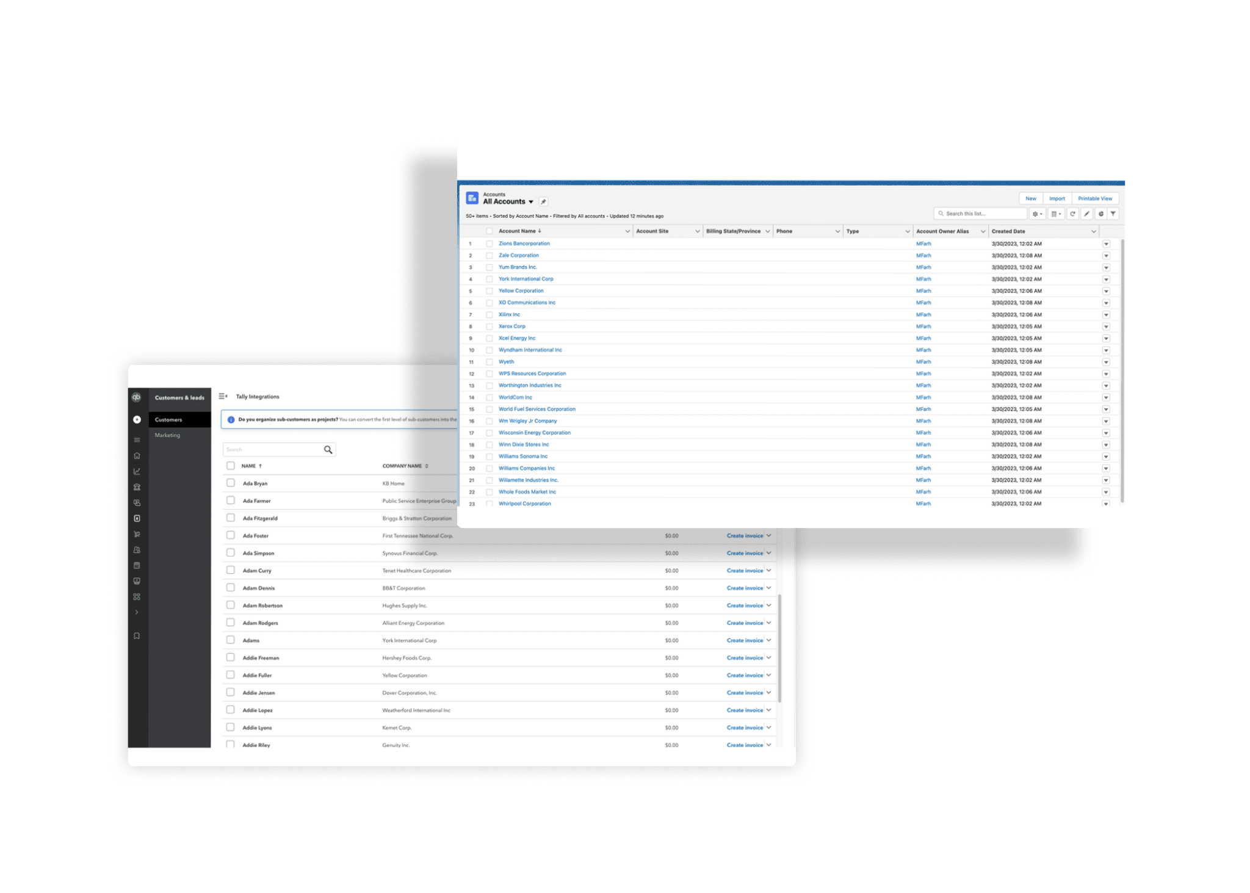The width and height of the screenshot is (1250, 893).
Task: Open the people team icon in QuickBooks sidebar
Action: coord(137,550)
